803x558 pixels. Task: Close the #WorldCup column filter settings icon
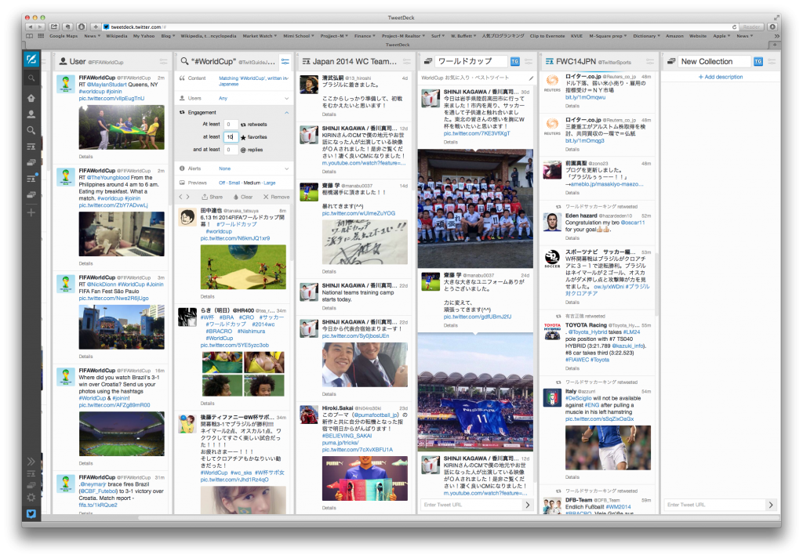[x=285, y=61]
